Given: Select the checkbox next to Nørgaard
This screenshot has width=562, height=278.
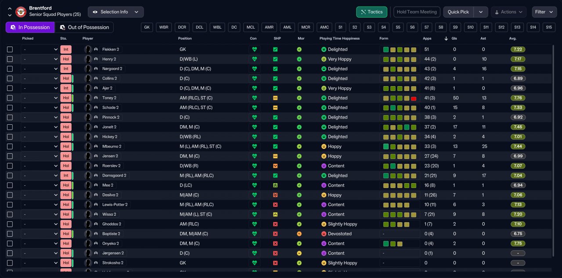Looking at the screenshot, I should point(10,69).
